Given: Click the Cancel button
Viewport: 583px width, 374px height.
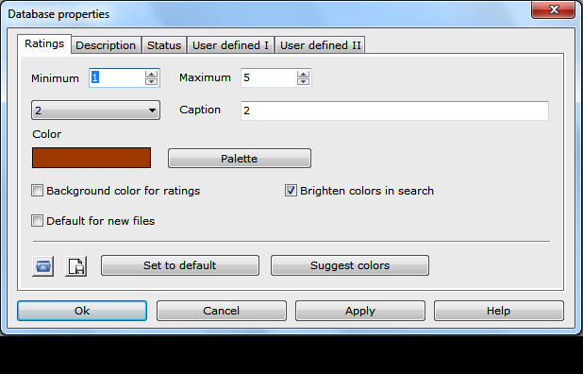Looking at the screenshot, I should [222, 311].
